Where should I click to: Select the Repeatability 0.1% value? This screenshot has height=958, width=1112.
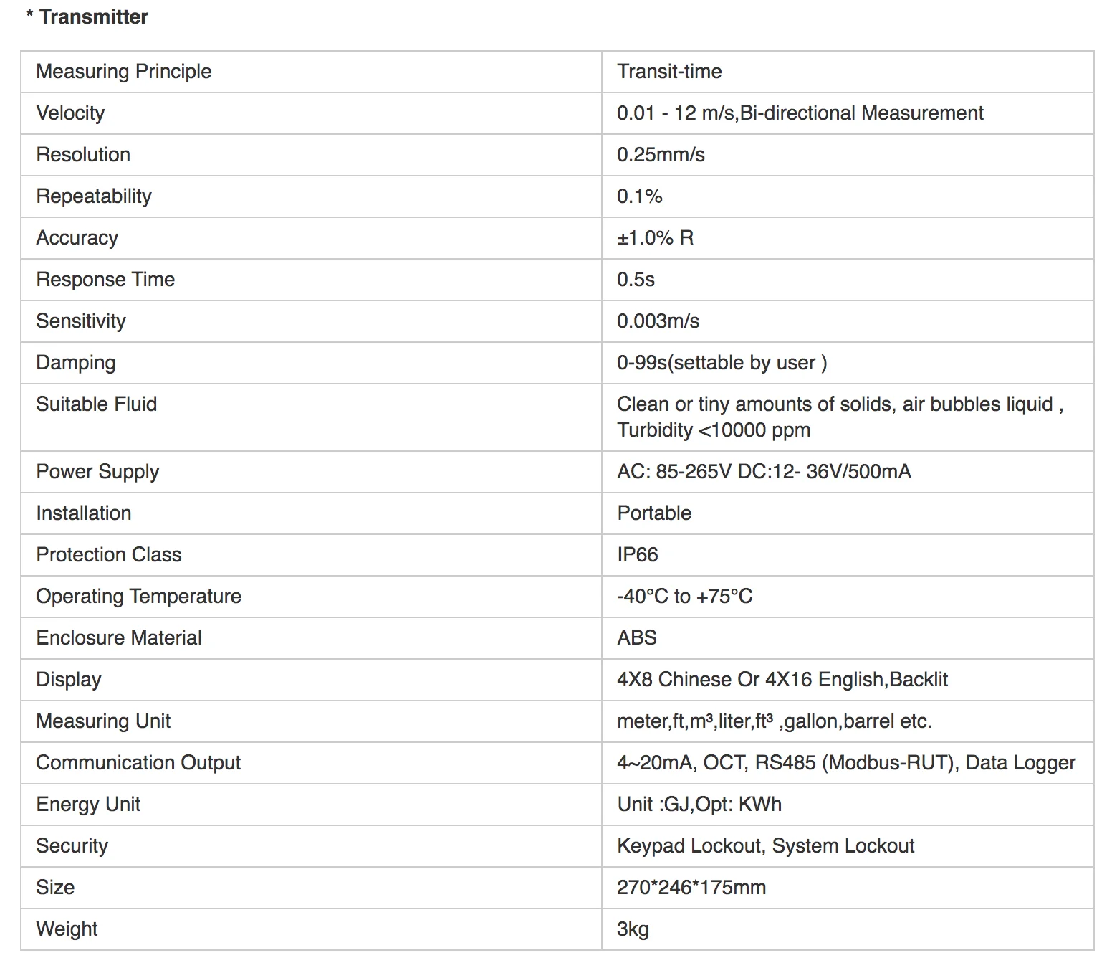pyautogui.click(x=639, y=196)
